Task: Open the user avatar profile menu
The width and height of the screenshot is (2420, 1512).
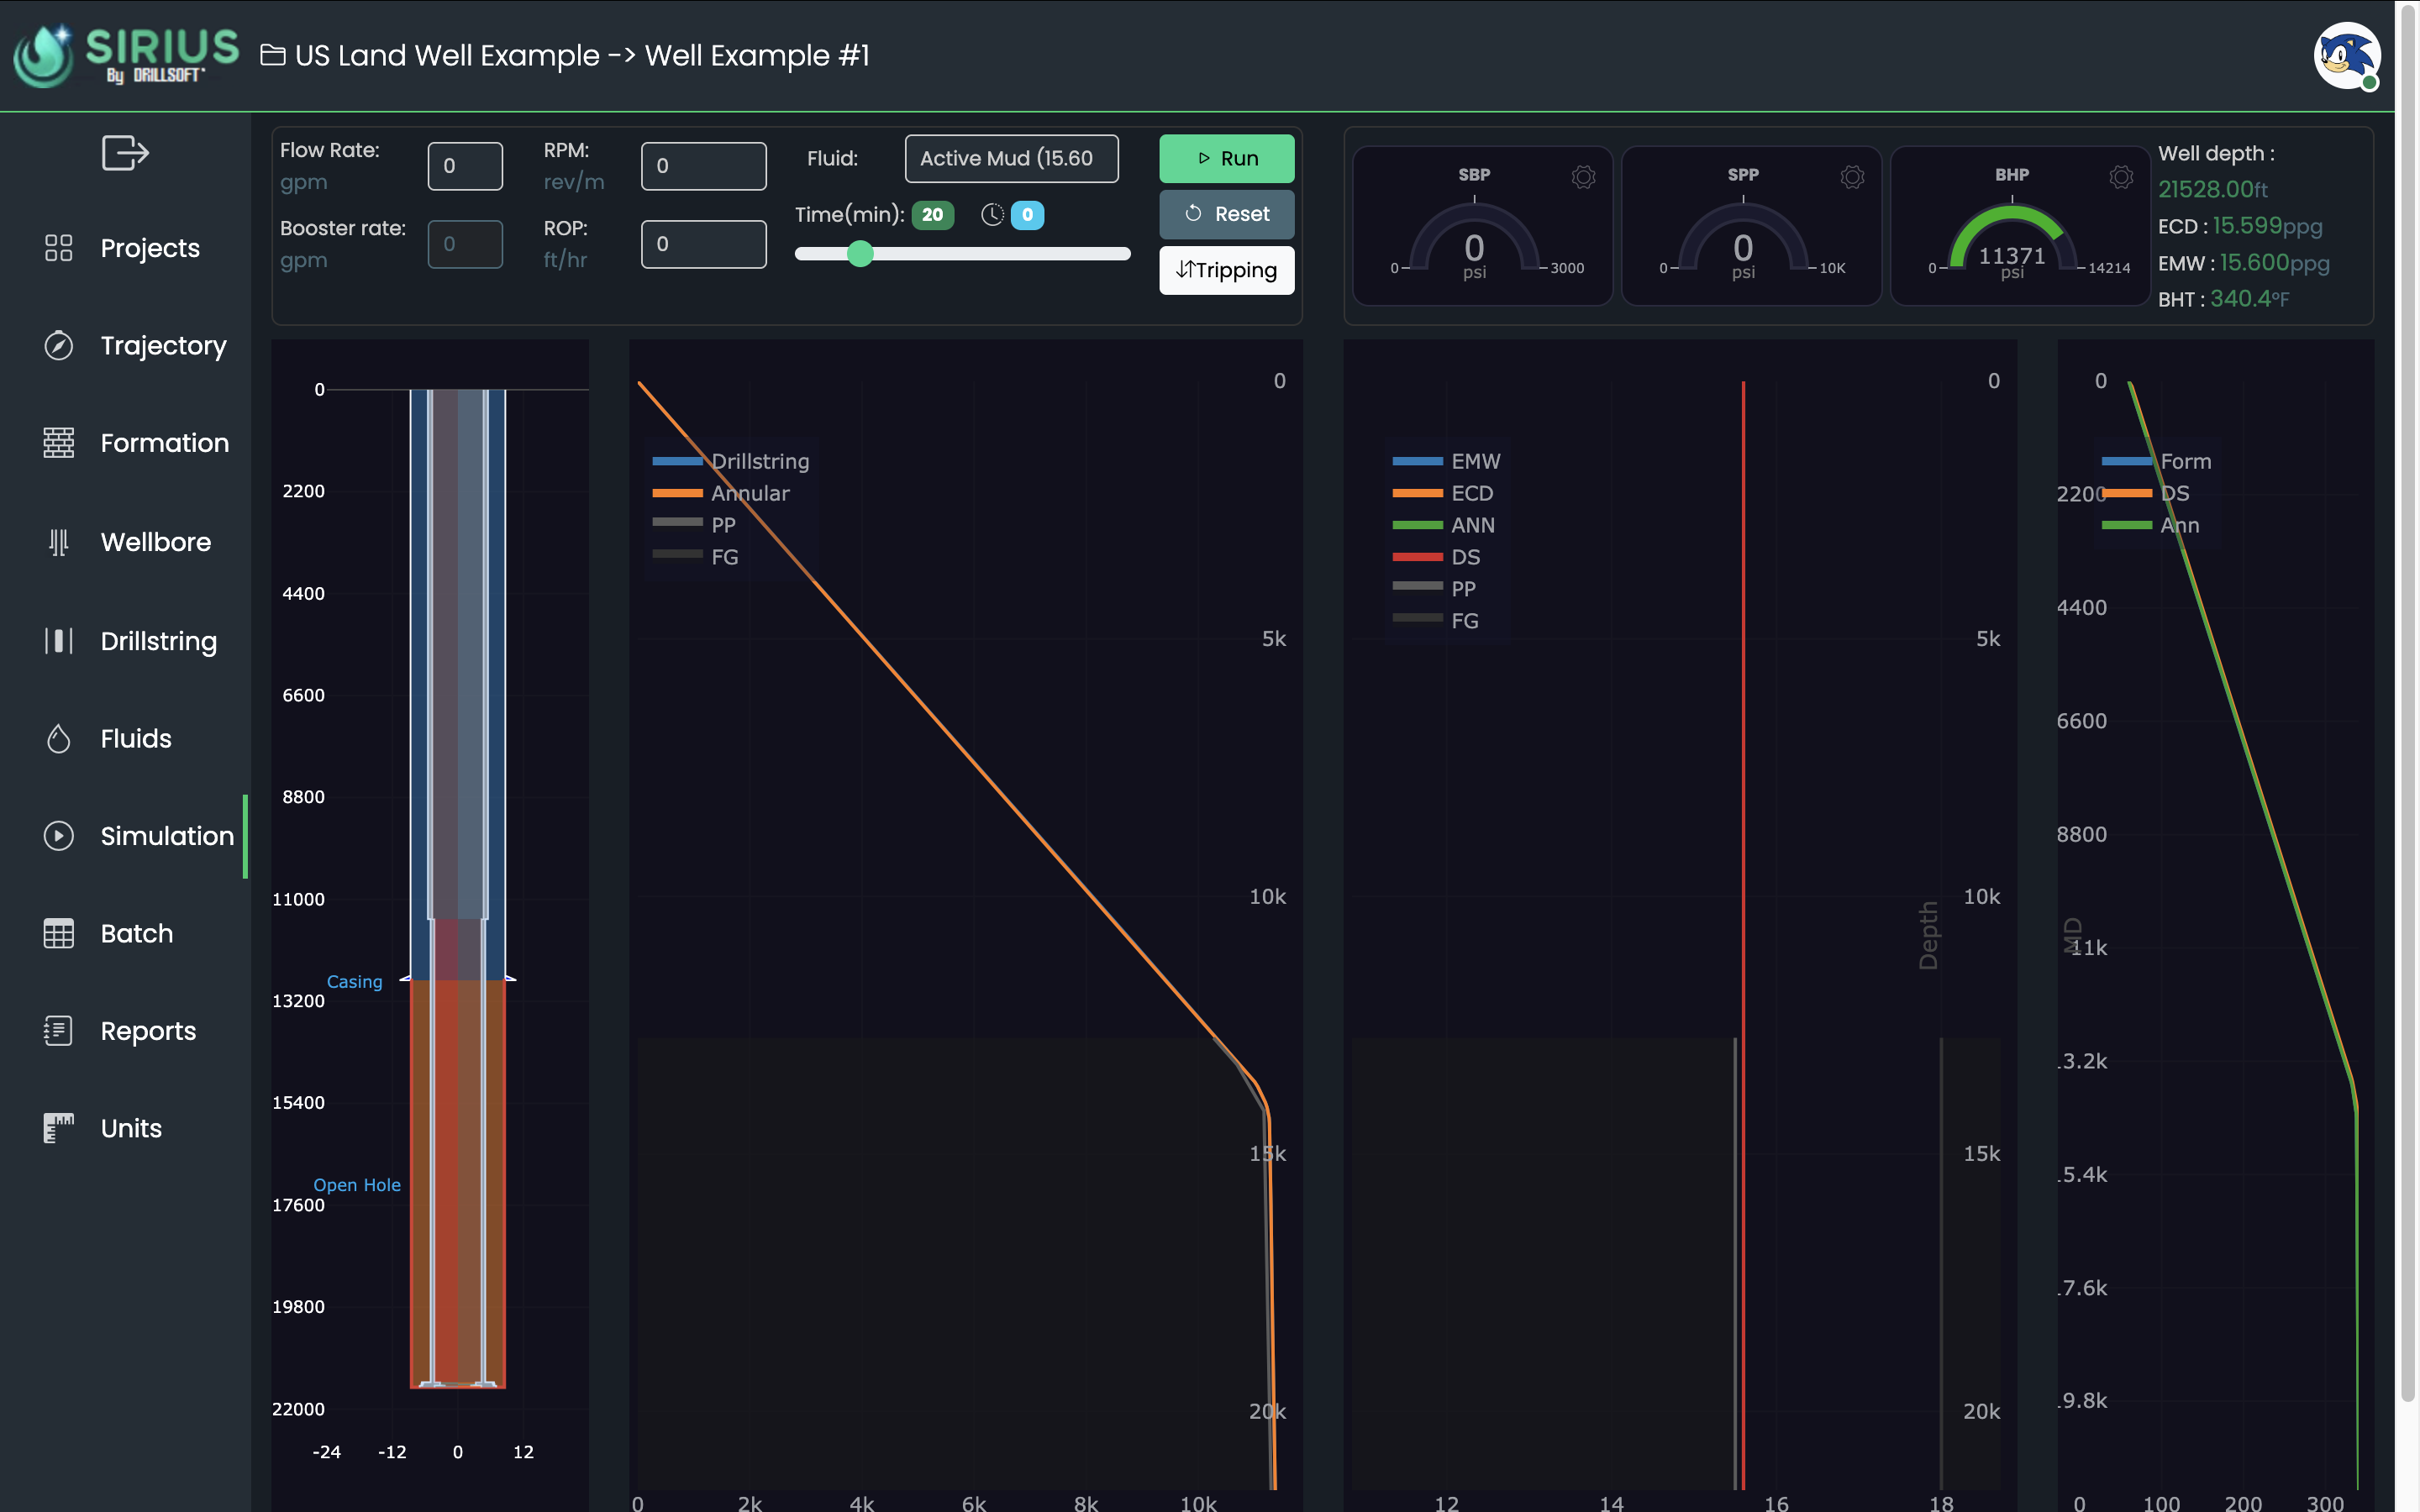Action: pos(2346,56)
